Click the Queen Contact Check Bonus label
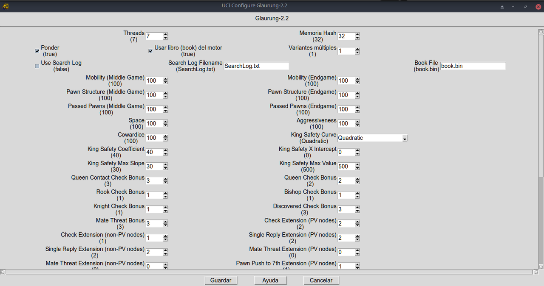 pyautogui.click(x=108, y=180)
